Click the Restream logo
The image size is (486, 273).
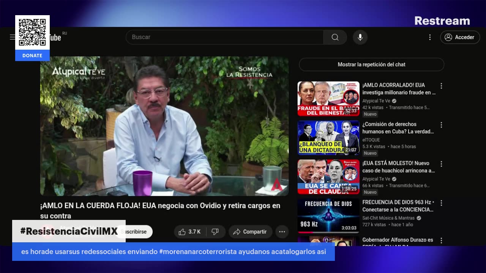pyautogui.click(x=442, y=21)
